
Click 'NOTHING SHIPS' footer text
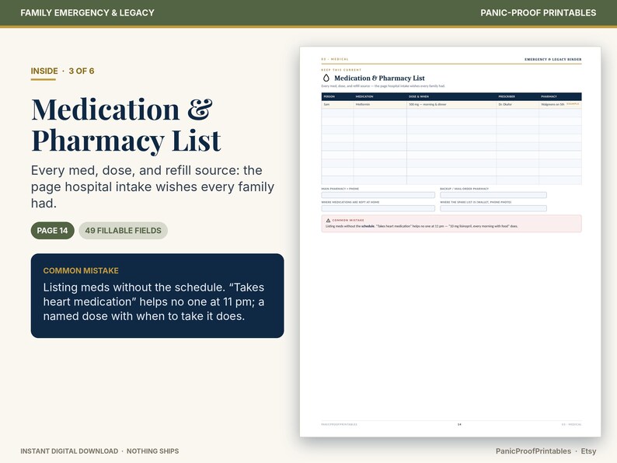pos(152,451)
